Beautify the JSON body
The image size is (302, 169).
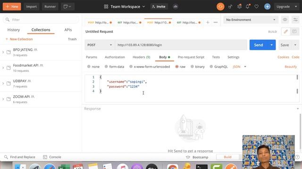[291, 67]
